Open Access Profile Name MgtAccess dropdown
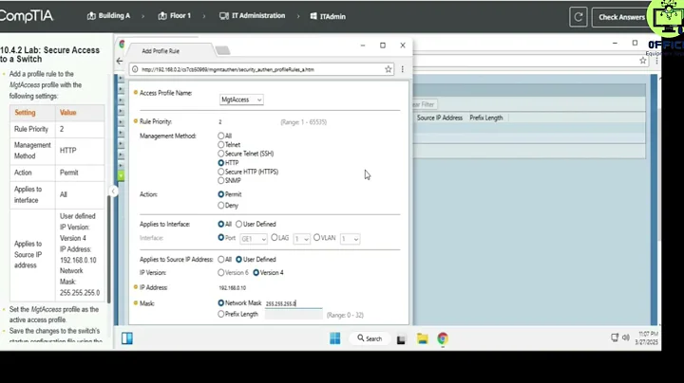684x383 pixels. (x=241, y=100)
